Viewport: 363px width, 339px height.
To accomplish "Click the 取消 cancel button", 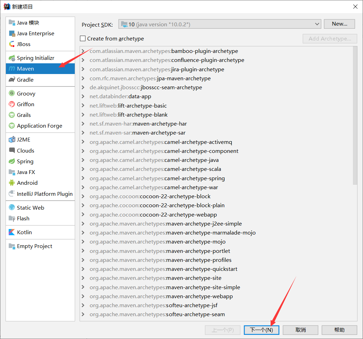I will pos(300,330).
